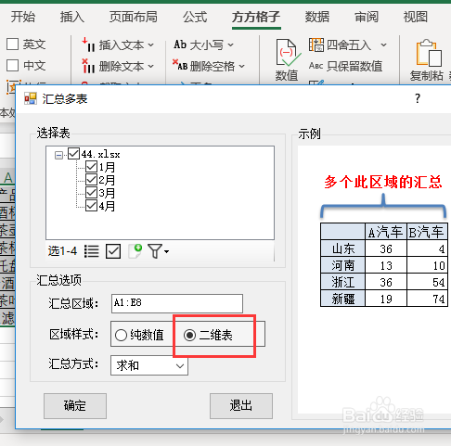Screen dimensions: 451x446
Task: Click the add workbook icon
Action: tap(135, 251)
